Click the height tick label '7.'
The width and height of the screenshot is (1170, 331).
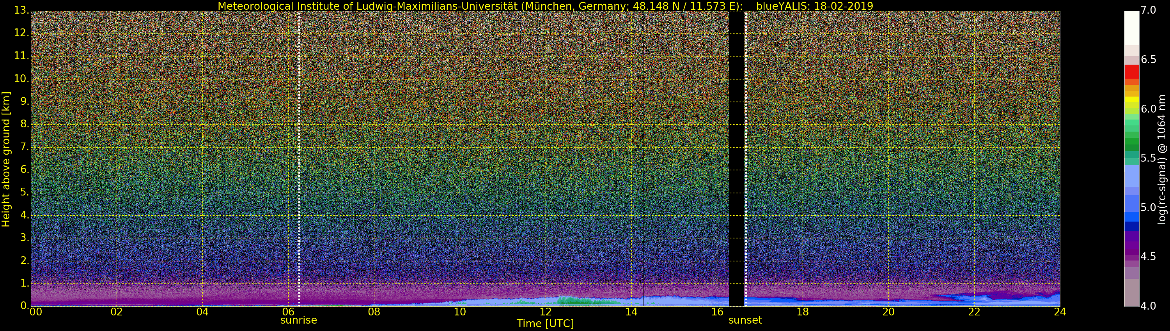pos(25,147)
